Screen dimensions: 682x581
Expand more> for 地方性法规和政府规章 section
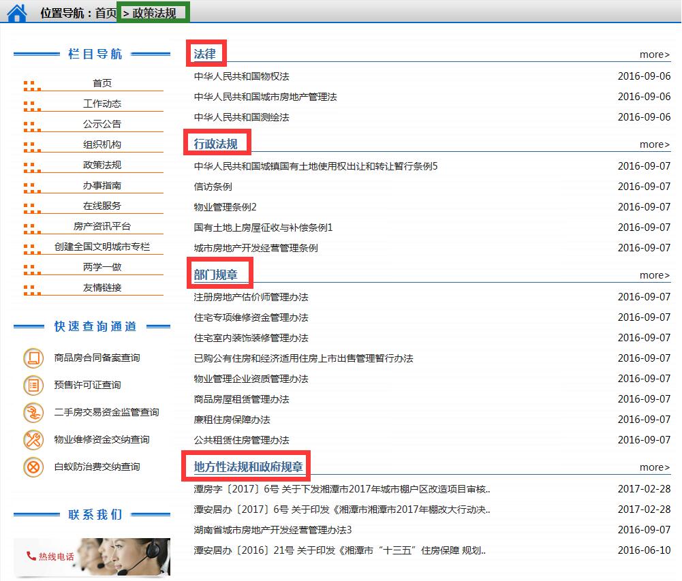(654, 467)
